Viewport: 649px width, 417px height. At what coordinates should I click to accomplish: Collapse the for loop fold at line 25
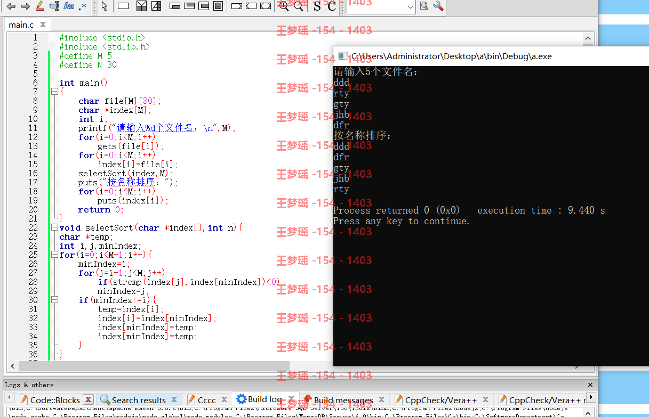[54, 255]
